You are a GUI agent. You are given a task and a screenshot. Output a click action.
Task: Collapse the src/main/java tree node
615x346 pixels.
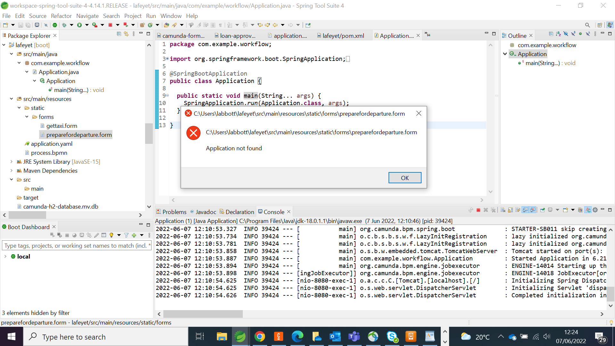[11, 54]
